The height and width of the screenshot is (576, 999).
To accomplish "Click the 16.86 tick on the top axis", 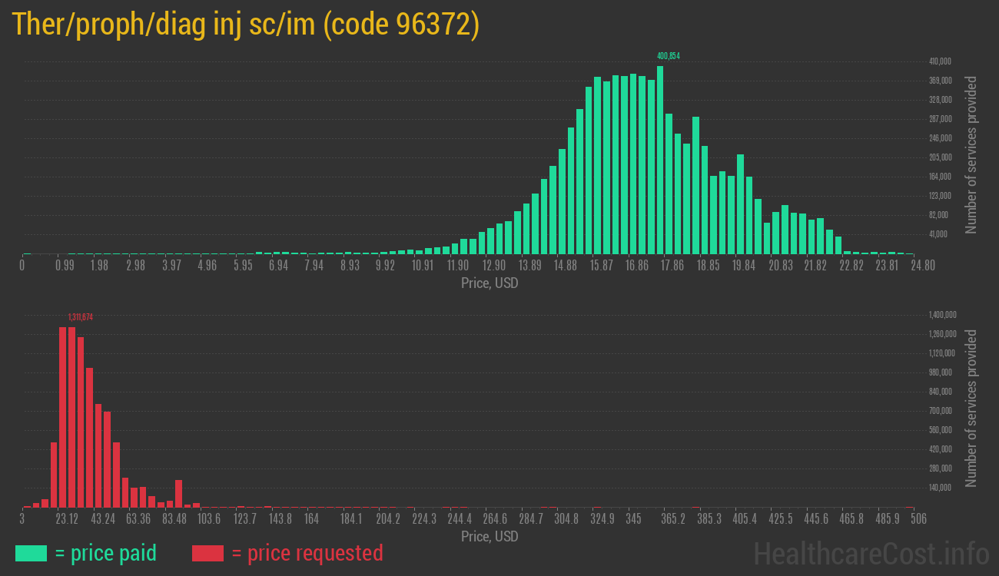I will click(637, 266).
